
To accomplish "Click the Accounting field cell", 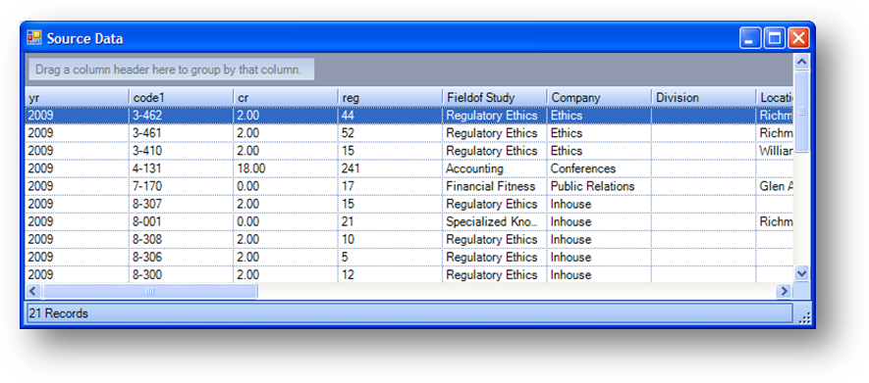I will (x=494, y=168).
